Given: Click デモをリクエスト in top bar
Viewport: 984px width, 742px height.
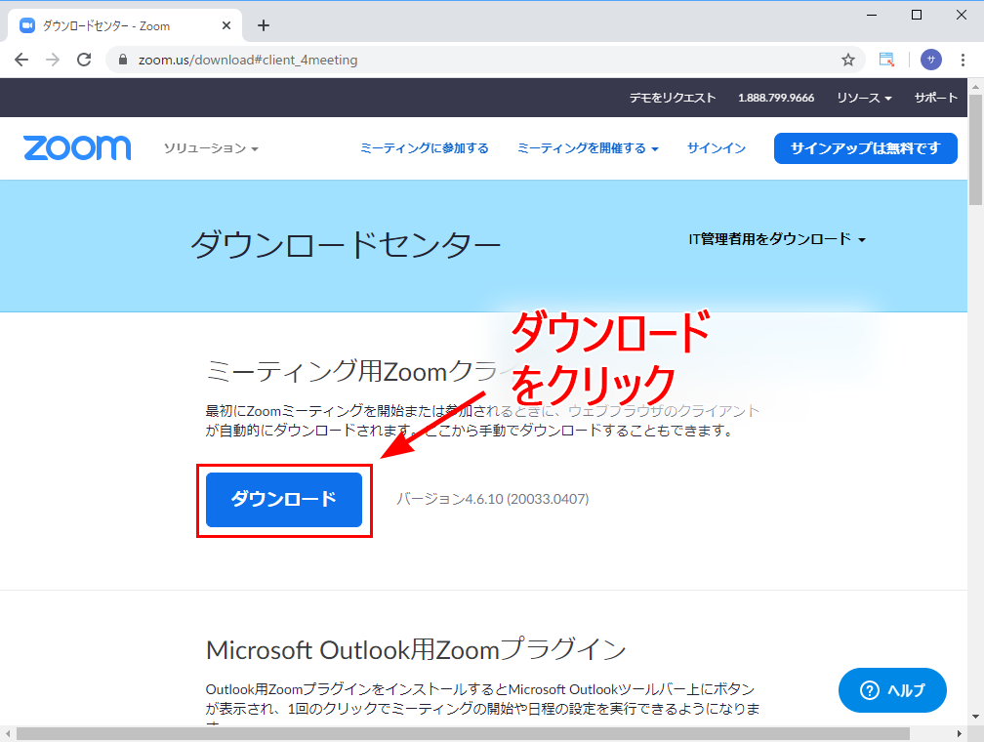Looking at the screenshot, I should click(672, 98).
